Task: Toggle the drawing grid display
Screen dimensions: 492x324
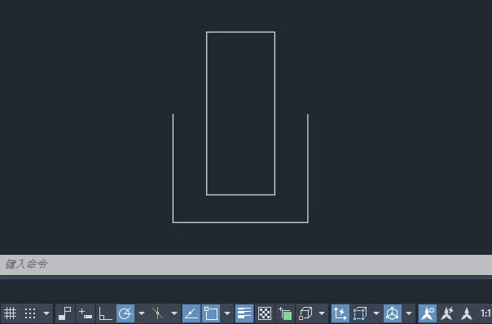Action: click(x=10, y=313)
